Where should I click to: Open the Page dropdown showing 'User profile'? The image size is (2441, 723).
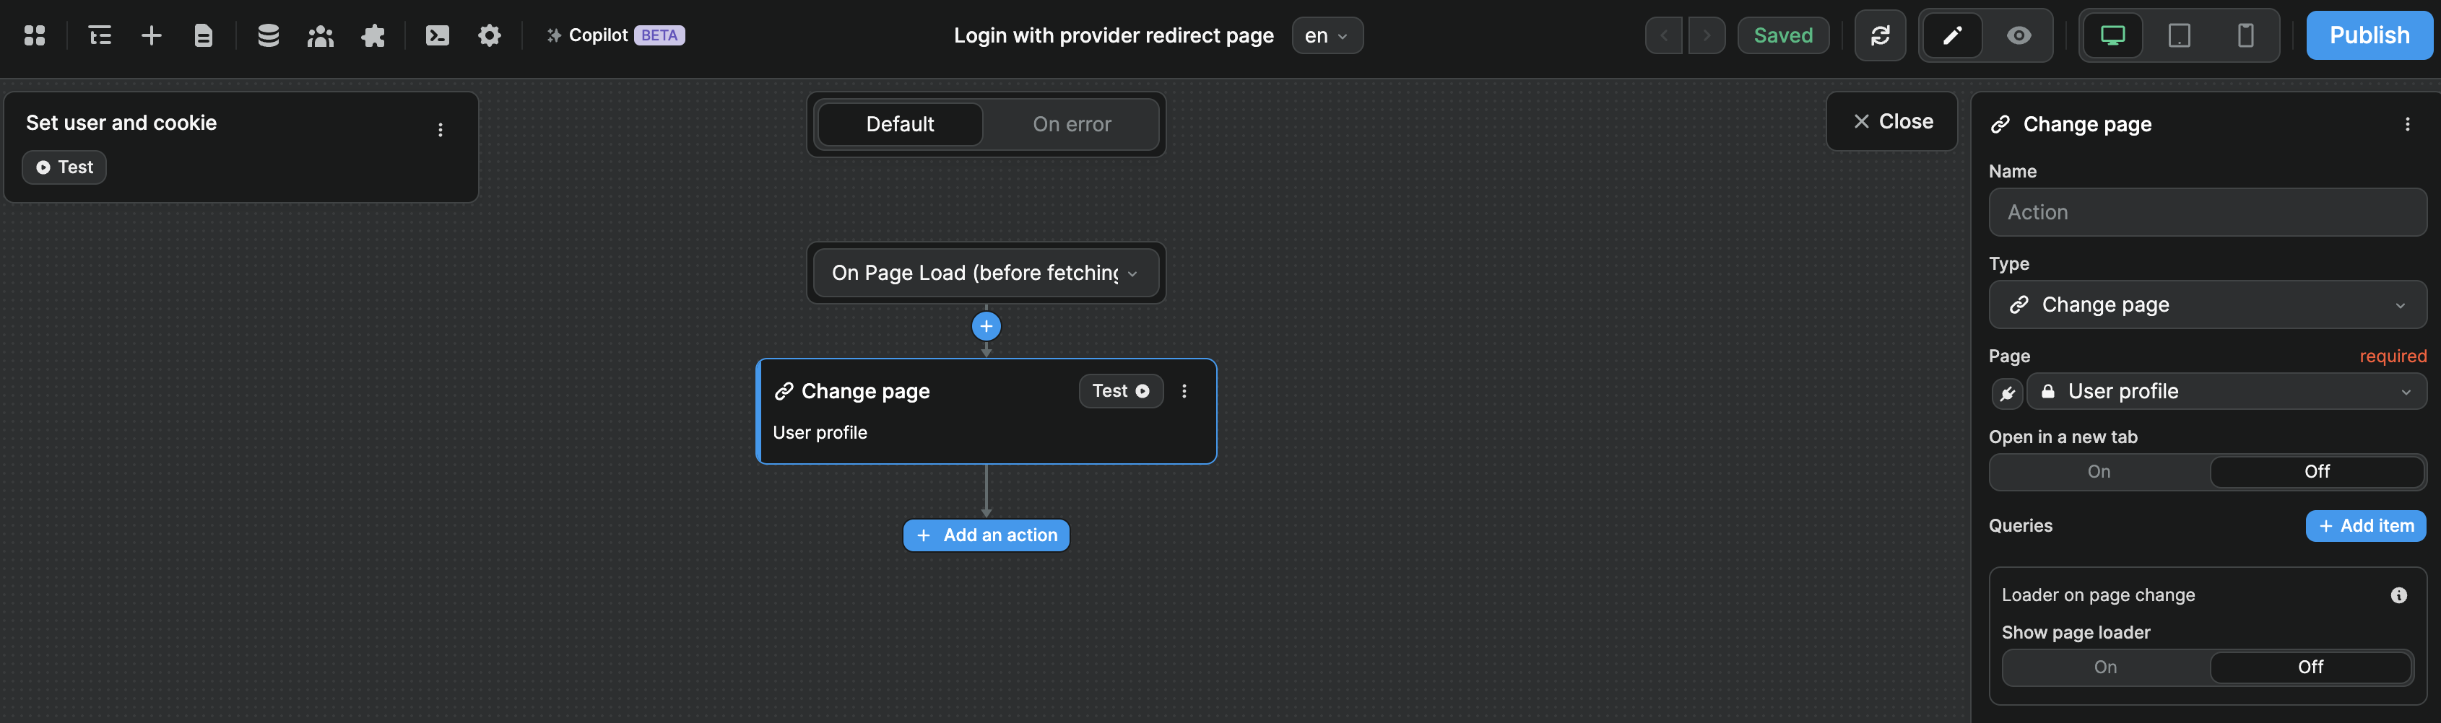tap(2227, 391)
